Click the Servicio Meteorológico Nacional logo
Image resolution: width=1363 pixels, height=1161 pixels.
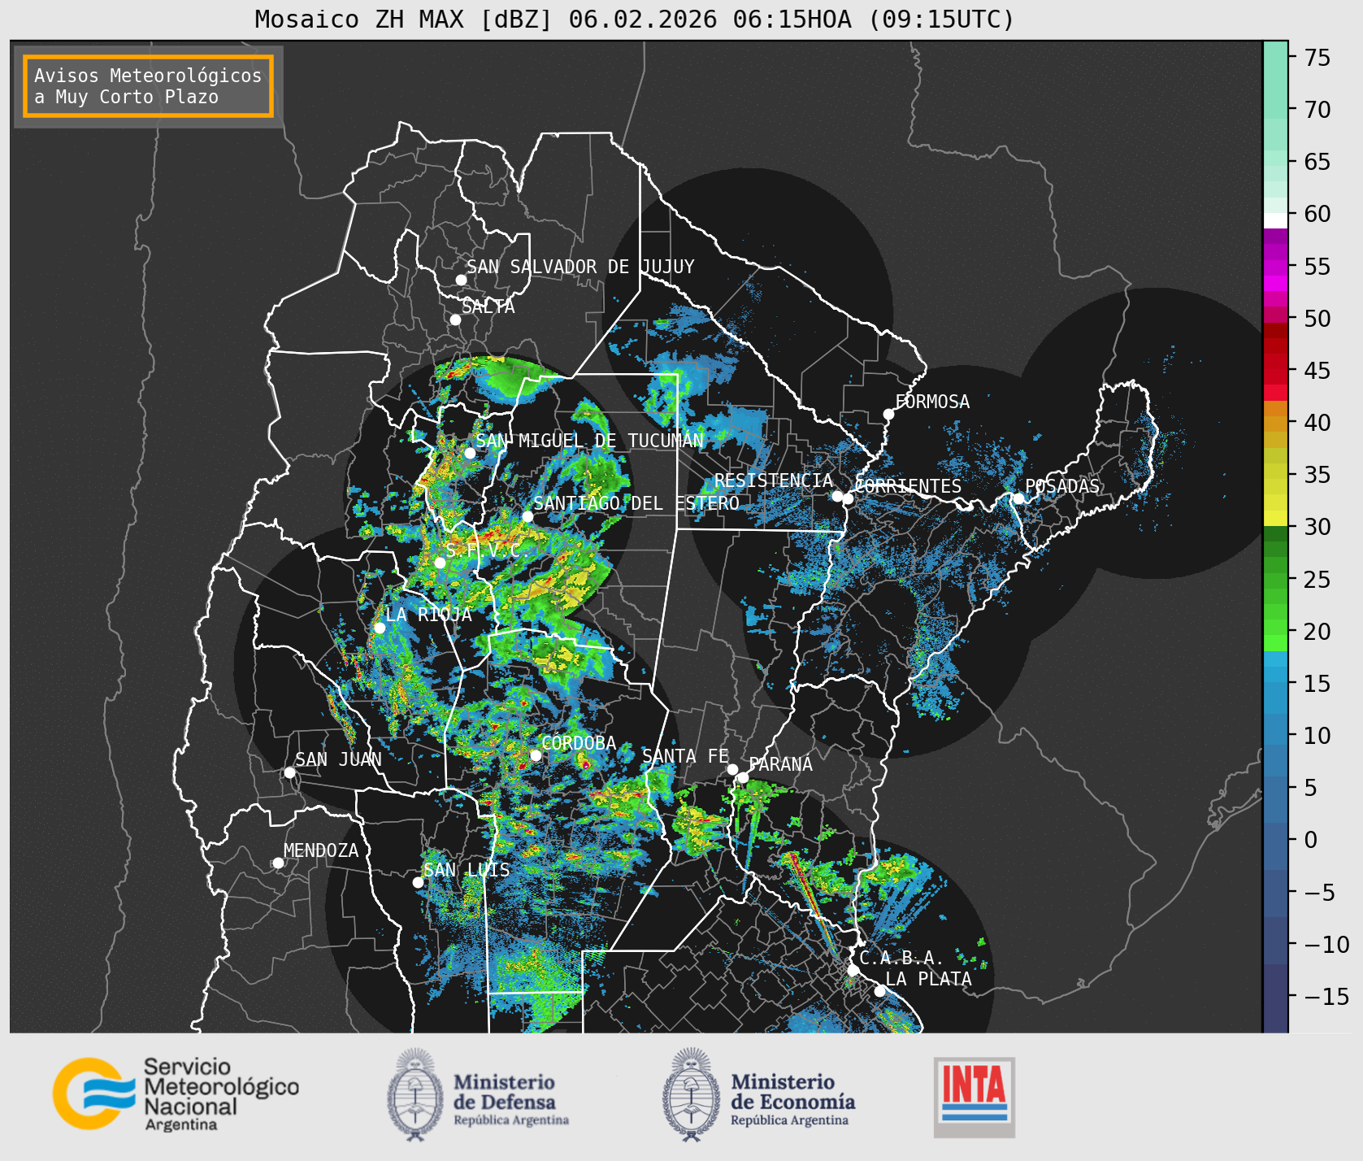(x=176, y=1094)
